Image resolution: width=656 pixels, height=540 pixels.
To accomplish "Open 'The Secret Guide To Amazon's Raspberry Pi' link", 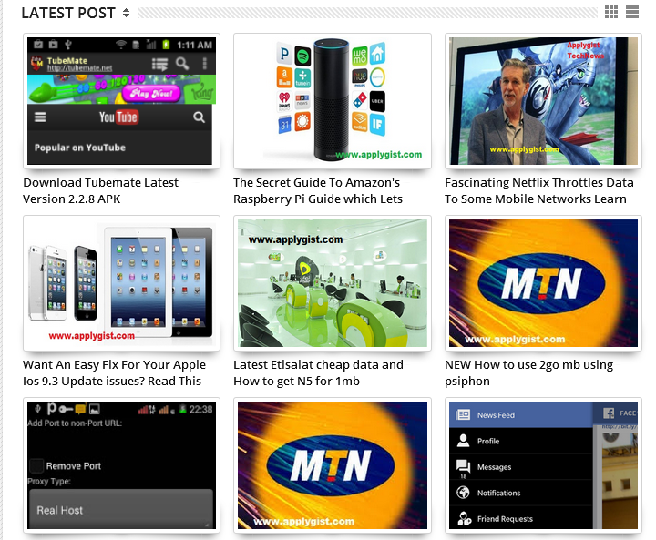I will (x=318, y=190).
